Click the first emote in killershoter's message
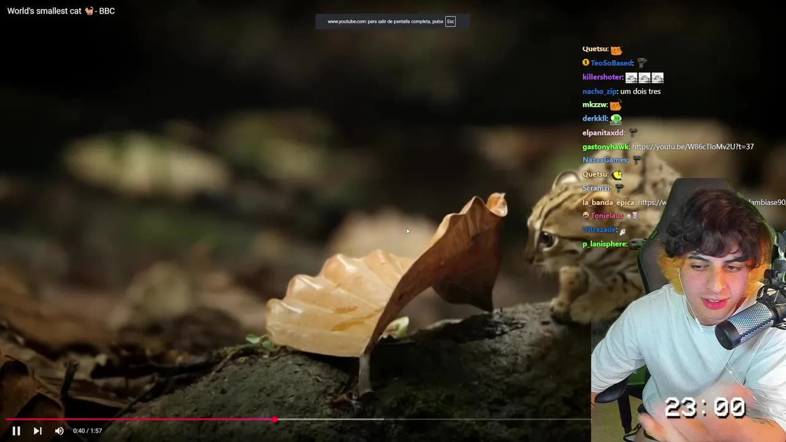This screenshot has width=786, height=442. [631, 78]
